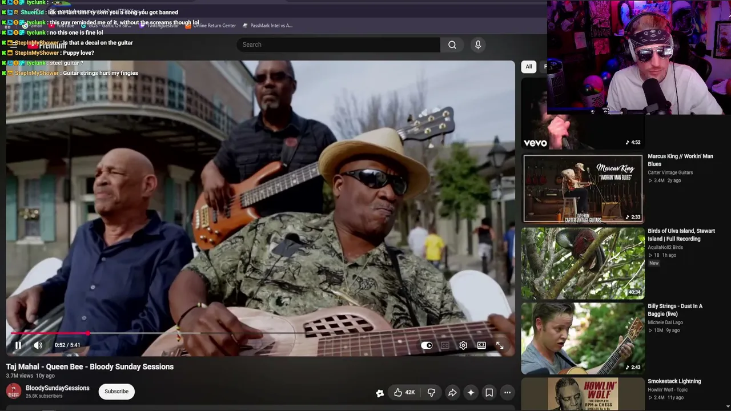Screen dimensions: 731x411
Task: Visit the Michele Dal Lago channel
Action: point(665,323)
